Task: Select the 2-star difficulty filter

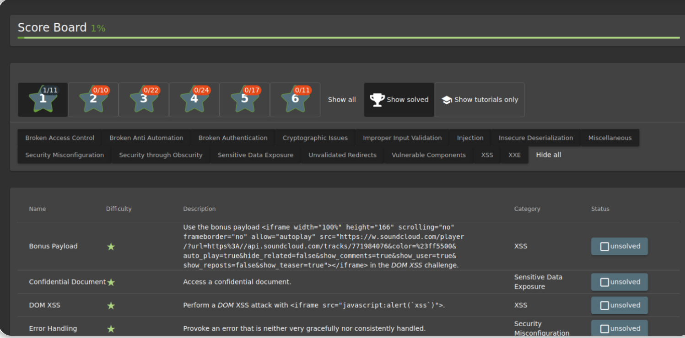Action: coord(93,100)
